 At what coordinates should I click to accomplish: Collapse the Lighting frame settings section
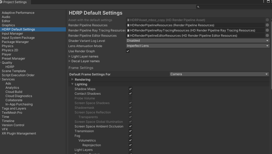tap(72, 84)
